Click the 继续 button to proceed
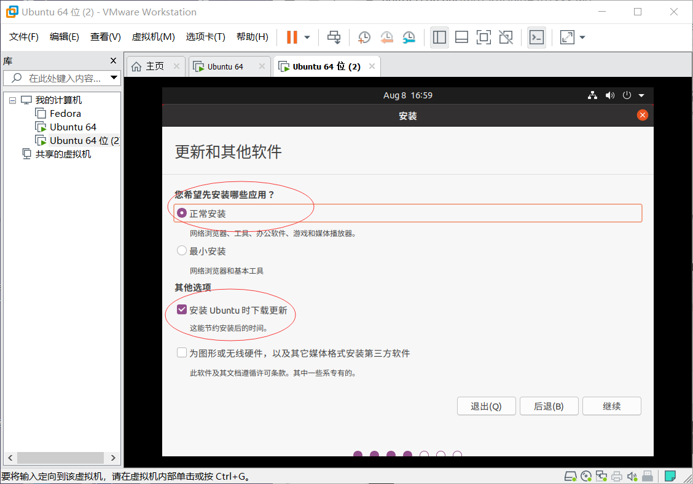The image size is (693, 484). pyautogui.click(x=611, y=406)
